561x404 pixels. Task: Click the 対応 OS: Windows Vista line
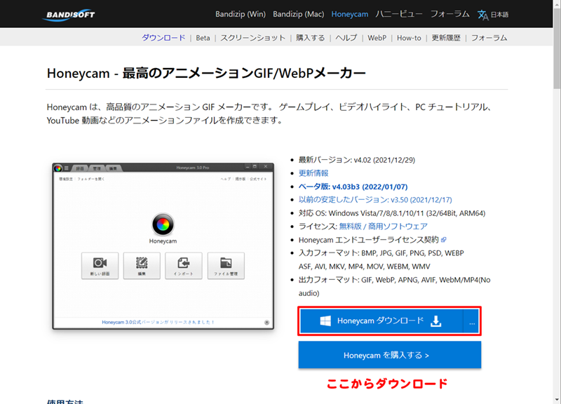392,213
